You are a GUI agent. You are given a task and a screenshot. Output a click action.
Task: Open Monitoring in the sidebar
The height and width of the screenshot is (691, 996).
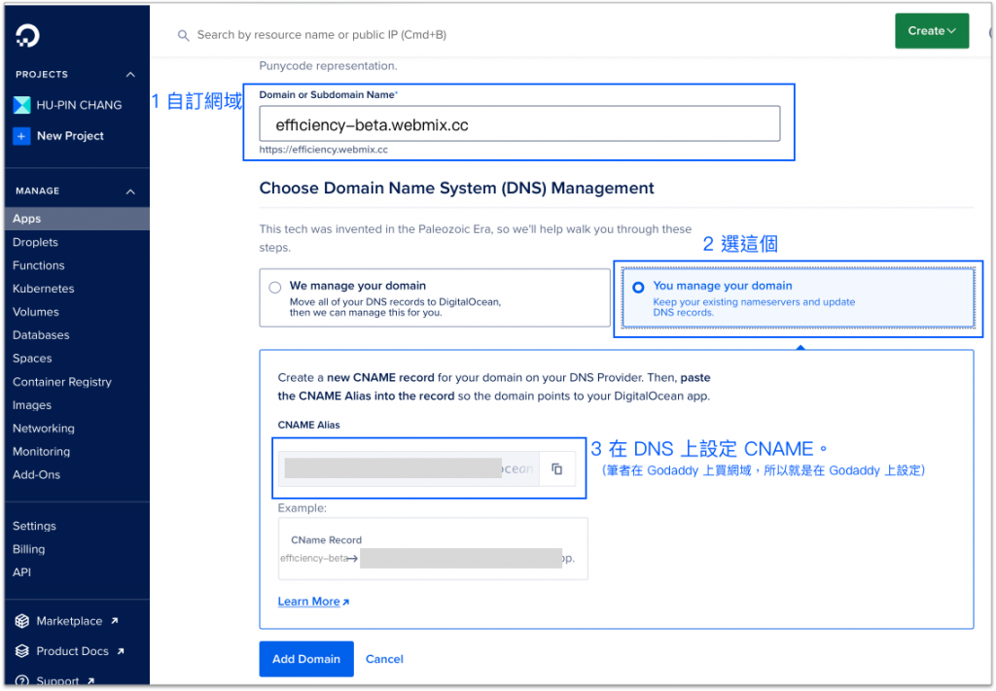(41, 451)
